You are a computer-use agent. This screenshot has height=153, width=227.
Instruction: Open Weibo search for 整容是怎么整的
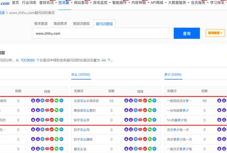click(x=145, y=110)
